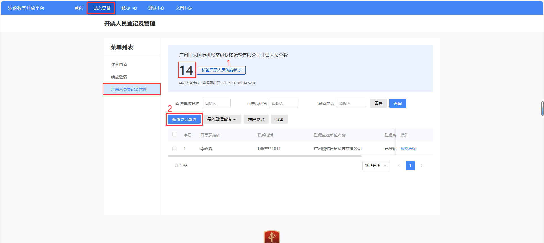Open 响应邀请 in the sidebar menu
The width and height of the screenshot is (544, 243).
(x=119, y=77)
